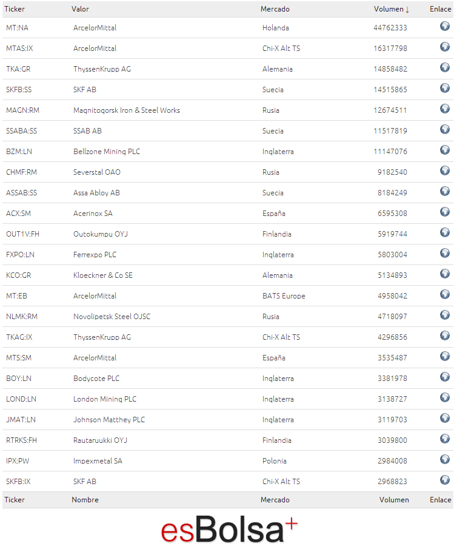This screenshot has width=457, height=546.
Task: Sort table by Mercado header
Action: point(275,9)
